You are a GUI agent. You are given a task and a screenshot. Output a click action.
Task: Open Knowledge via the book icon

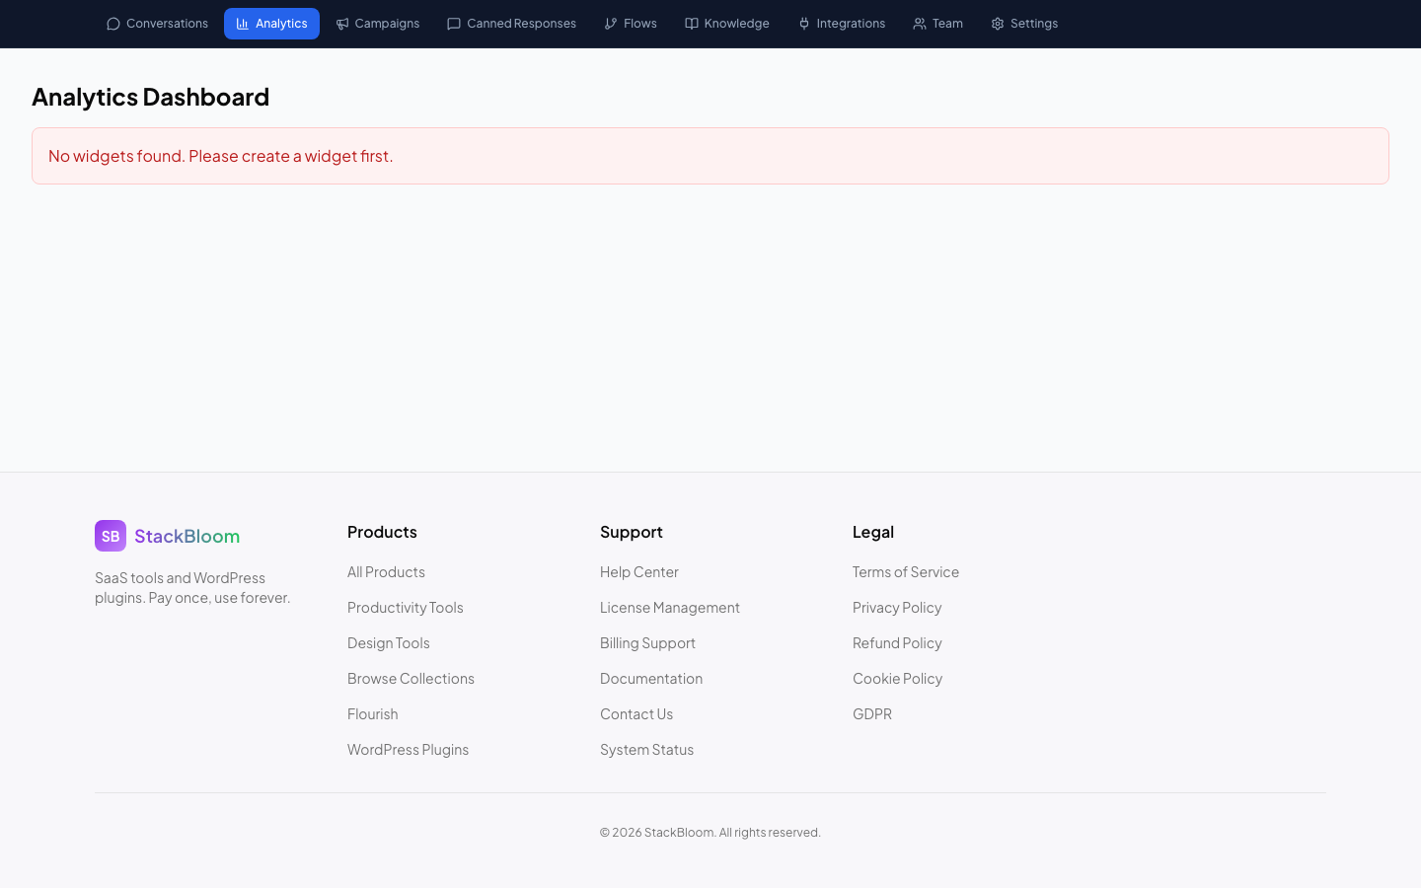[692, 23]
